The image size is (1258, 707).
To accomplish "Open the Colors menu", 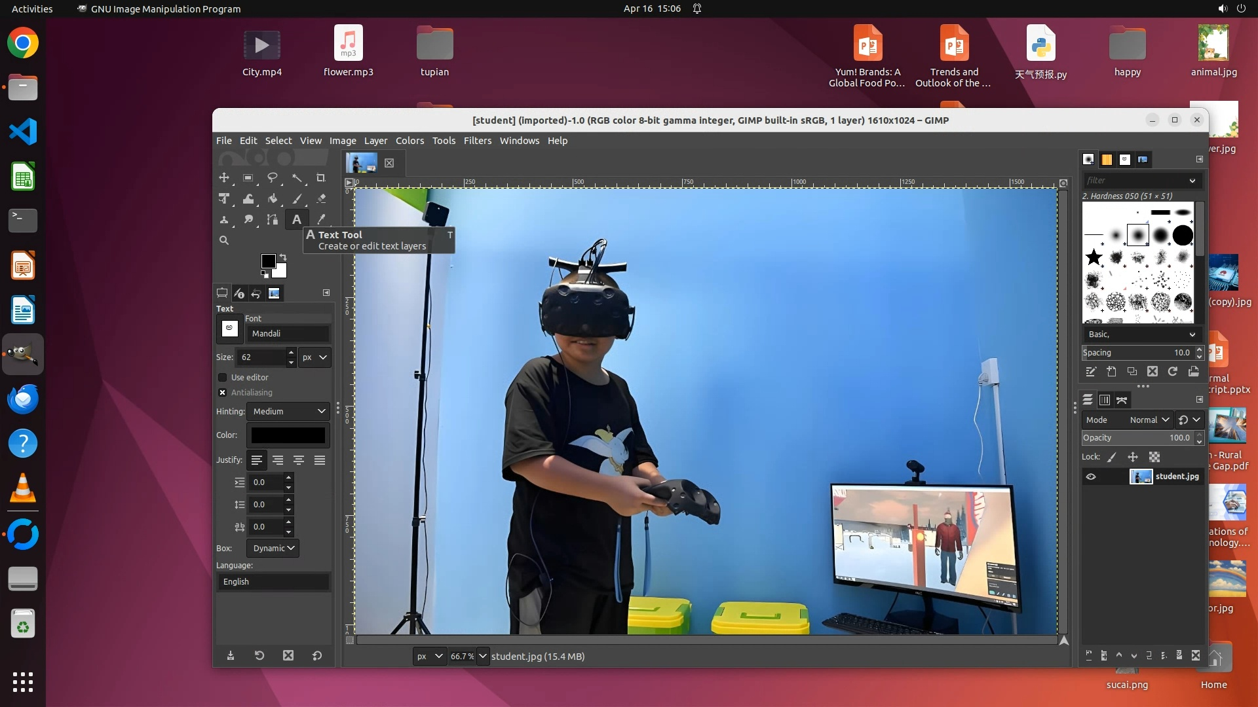I will [x=410, y=141].
